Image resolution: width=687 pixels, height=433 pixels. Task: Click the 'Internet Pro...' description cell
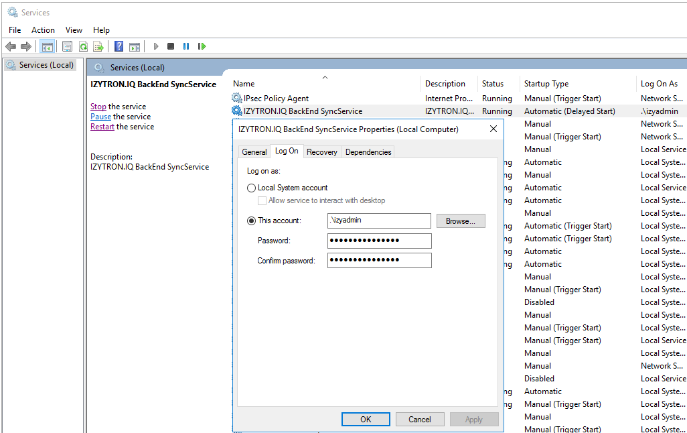click(449, 99)
